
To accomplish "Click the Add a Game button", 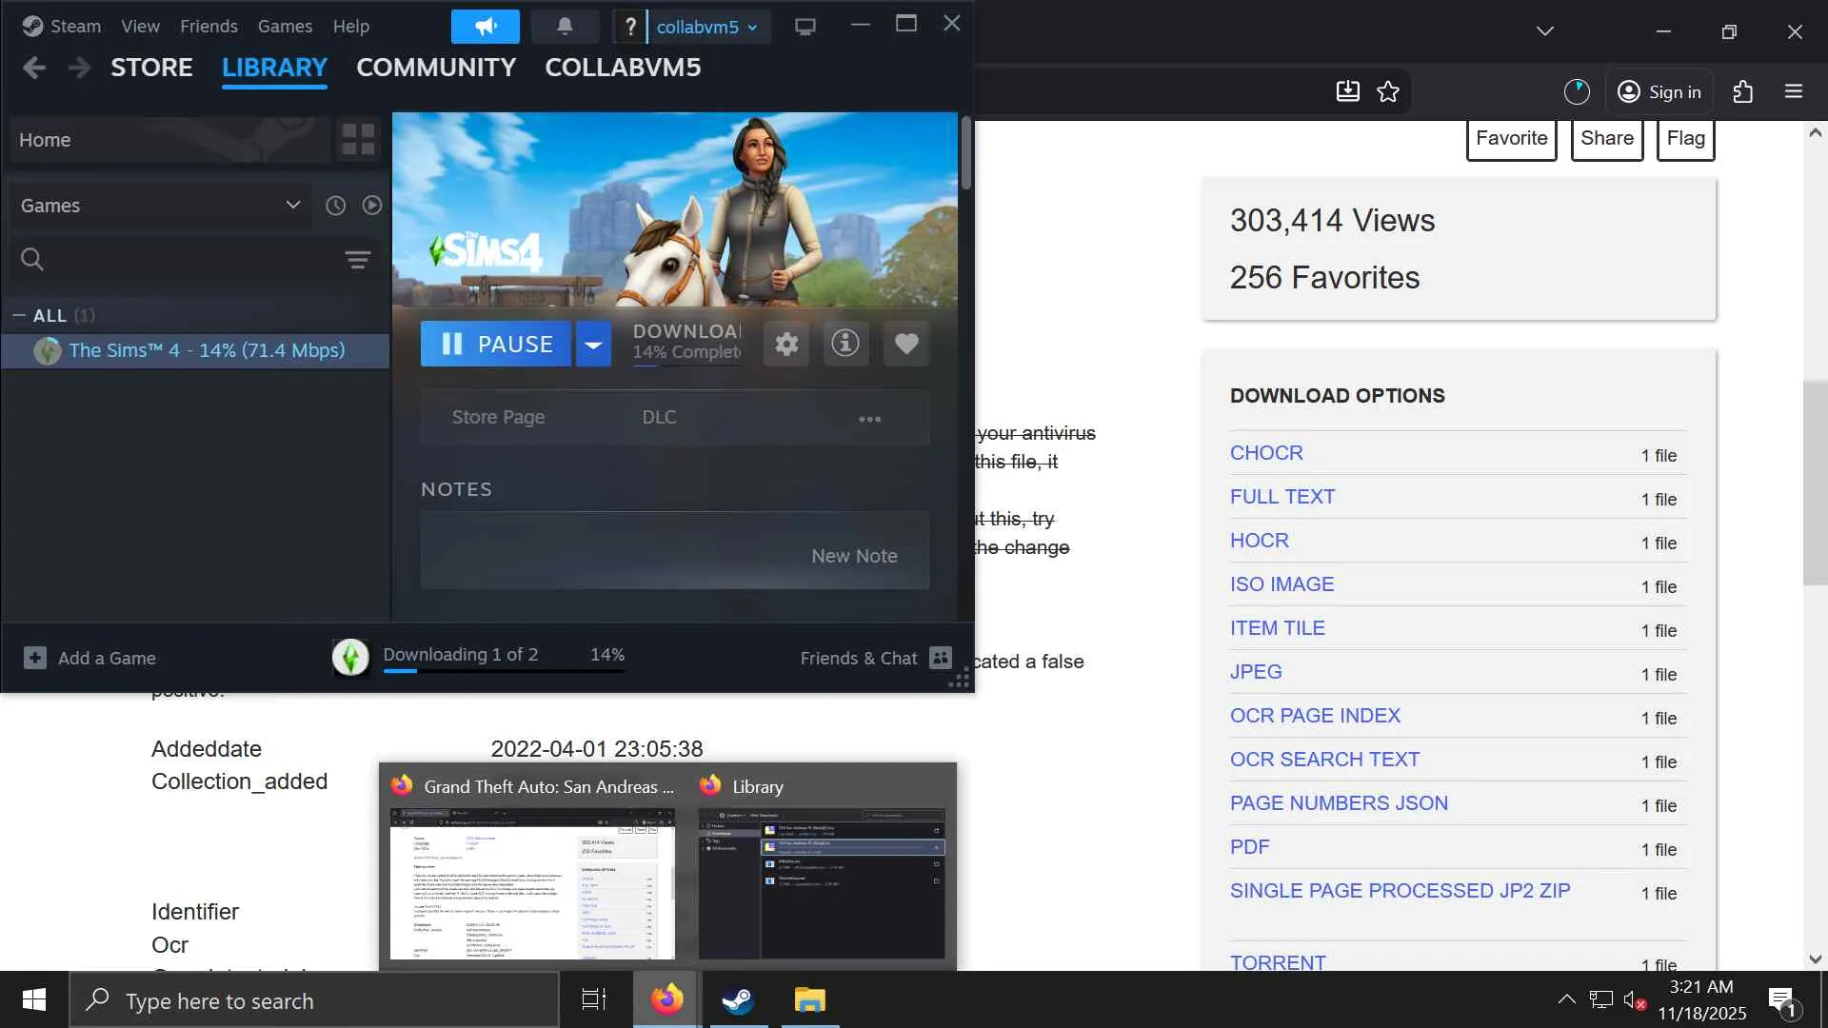I will pos(89,658).
